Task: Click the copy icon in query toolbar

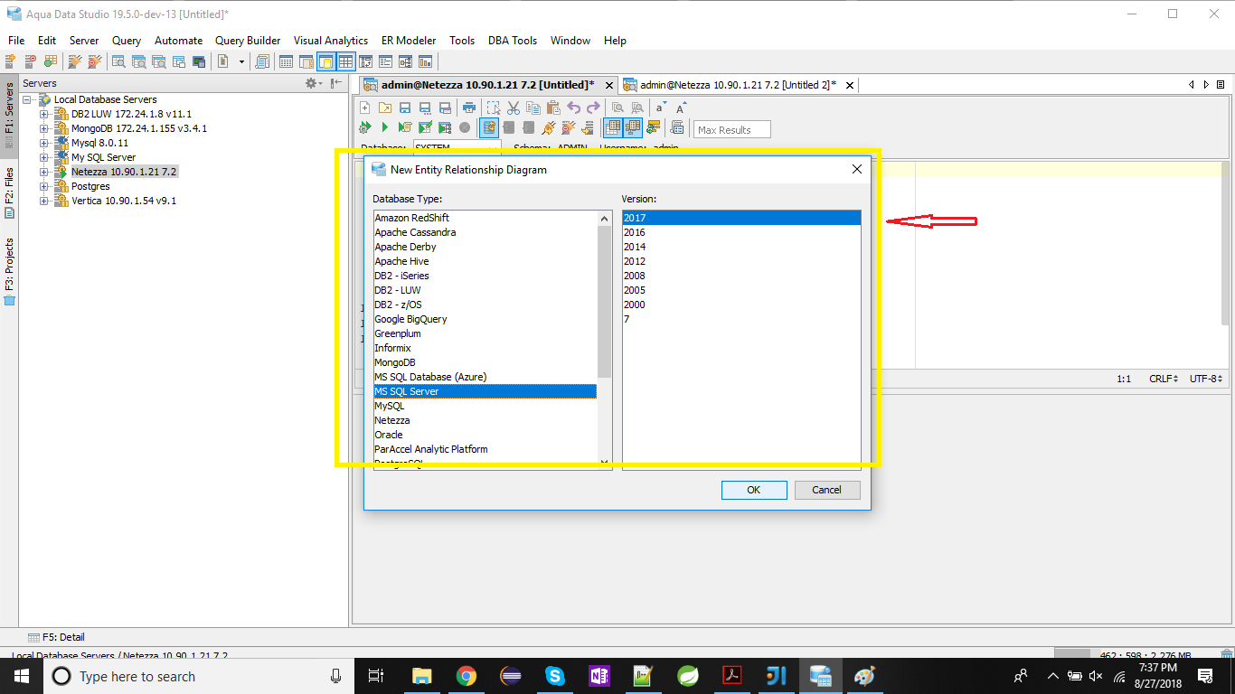Action: (x=533, y=108)
